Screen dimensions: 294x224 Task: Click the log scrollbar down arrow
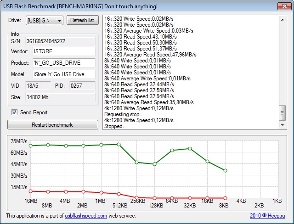pyautogui.click(x=283, y=125)
